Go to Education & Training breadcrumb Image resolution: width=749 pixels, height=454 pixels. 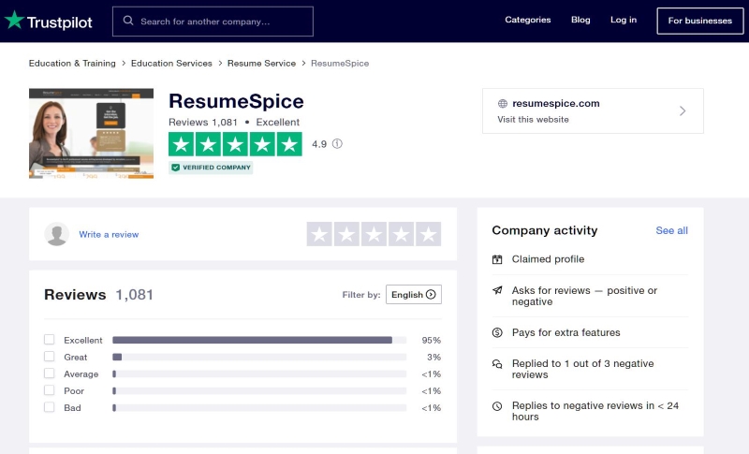(x=72, y=63)
